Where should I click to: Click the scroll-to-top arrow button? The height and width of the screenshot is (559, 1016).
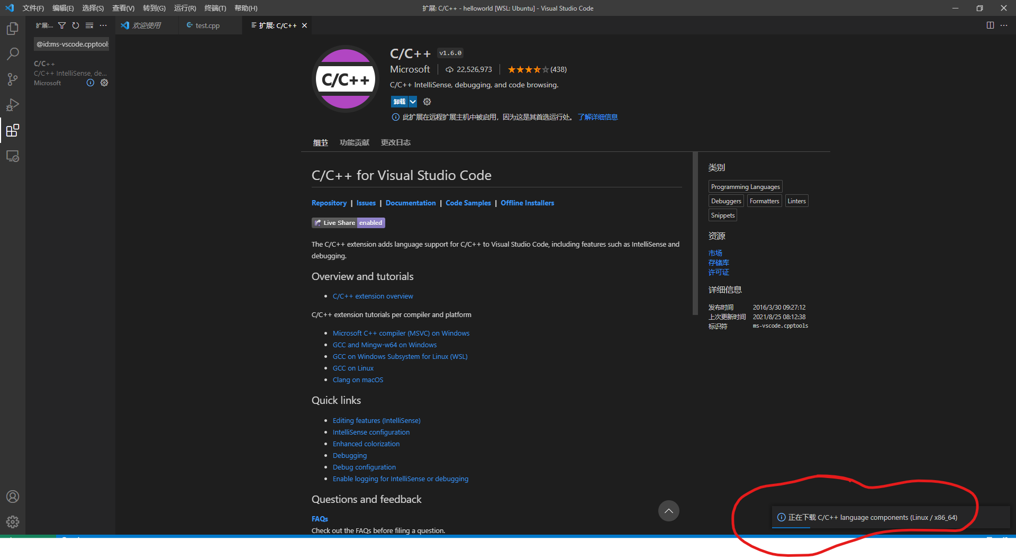tap(669, 511)
